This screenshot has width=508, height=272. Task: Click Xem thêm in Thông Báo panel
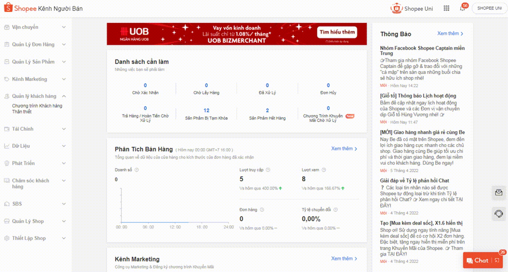[450, 34]
